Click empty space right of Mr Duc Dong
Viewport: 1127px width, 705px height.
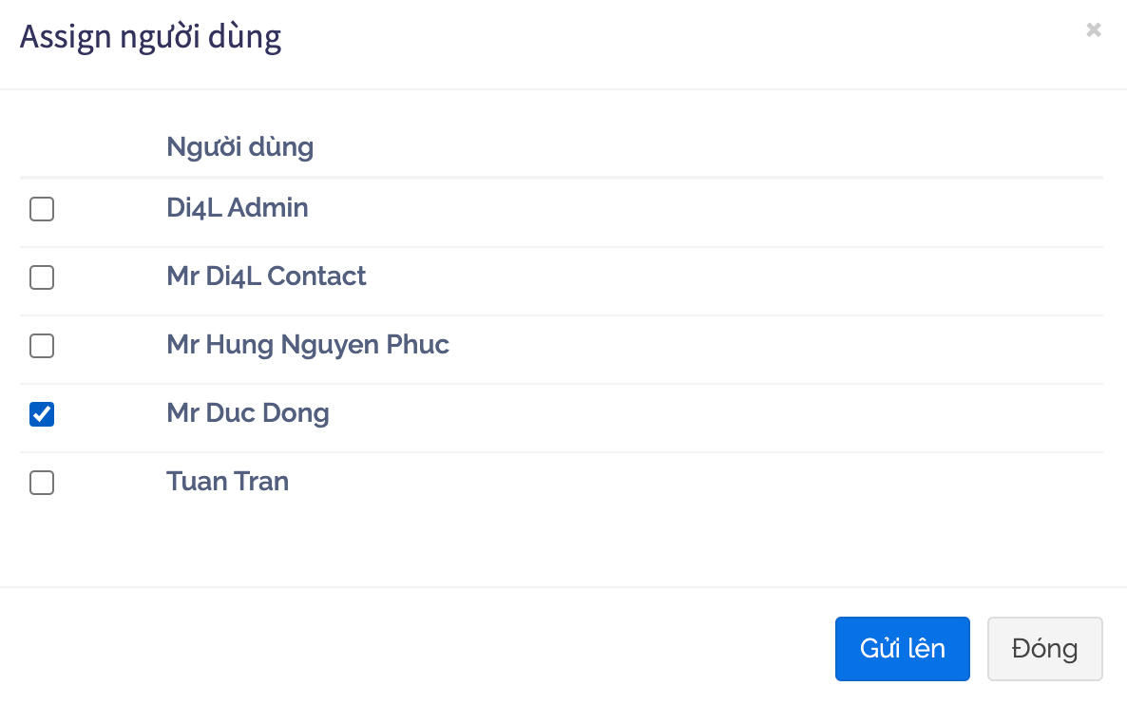pyautogui.click(x=713, y=414)
